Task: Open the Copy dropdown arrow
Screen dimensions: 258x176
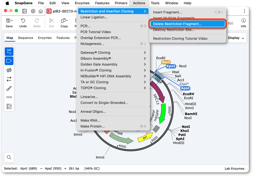Action: (67, 21)
